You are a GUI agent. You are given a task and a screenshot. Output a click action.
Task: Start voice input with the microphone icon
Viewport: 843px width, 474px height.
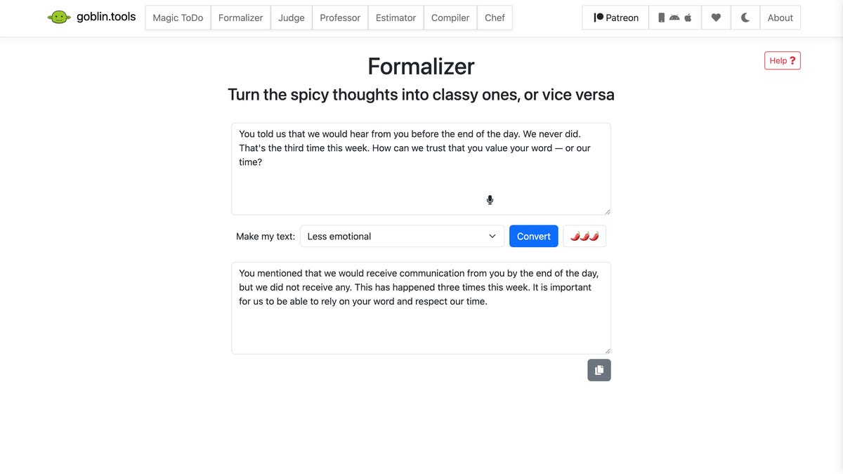point(490,200)
